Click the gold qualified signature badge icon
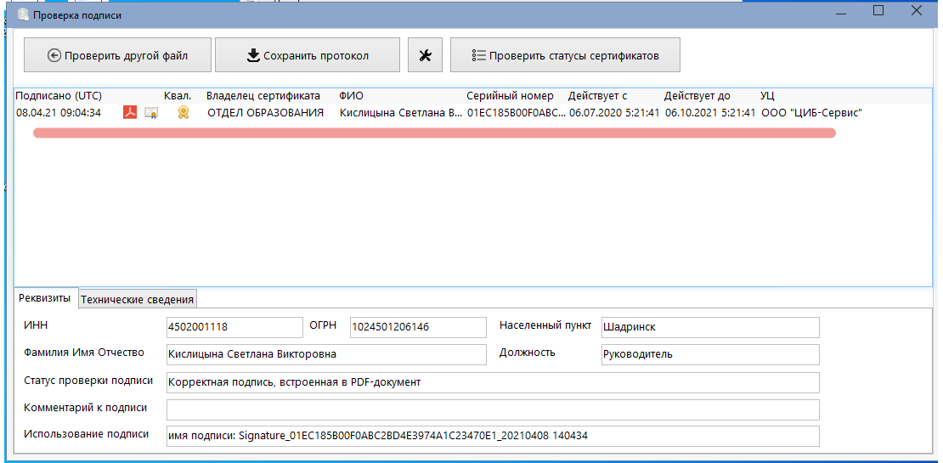Screen dimensions: 943x463 click(x=183, y=112)
